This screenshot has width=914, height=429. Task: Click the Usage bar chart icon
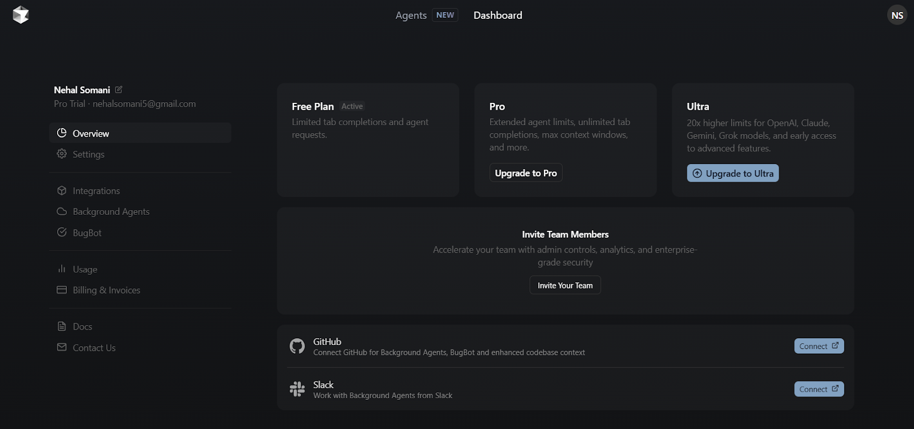(x=62, y=268)
